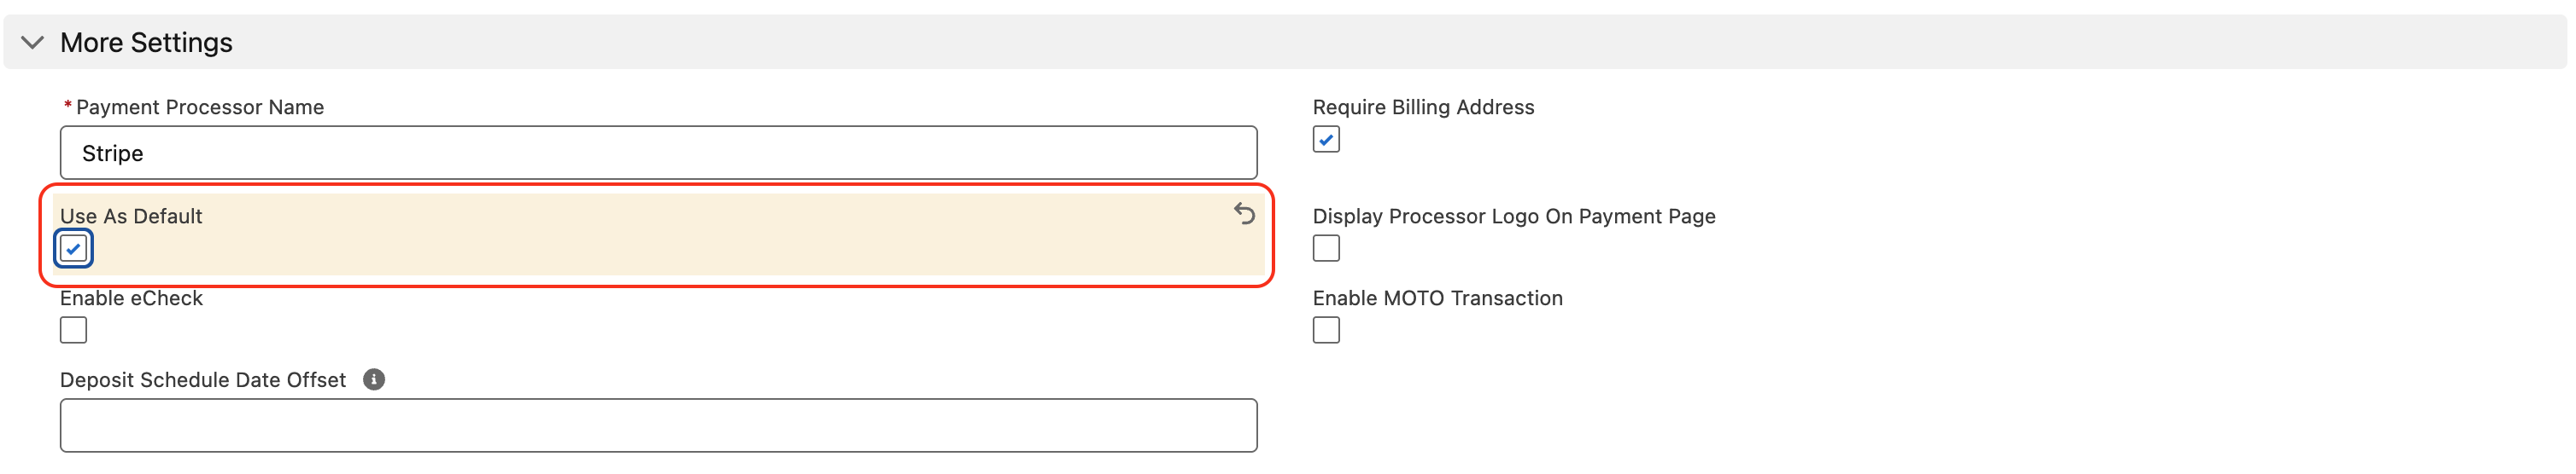Click the Stripe text in the name field
This screenshot has height=474, width=2576.
(x=113, y=153)
